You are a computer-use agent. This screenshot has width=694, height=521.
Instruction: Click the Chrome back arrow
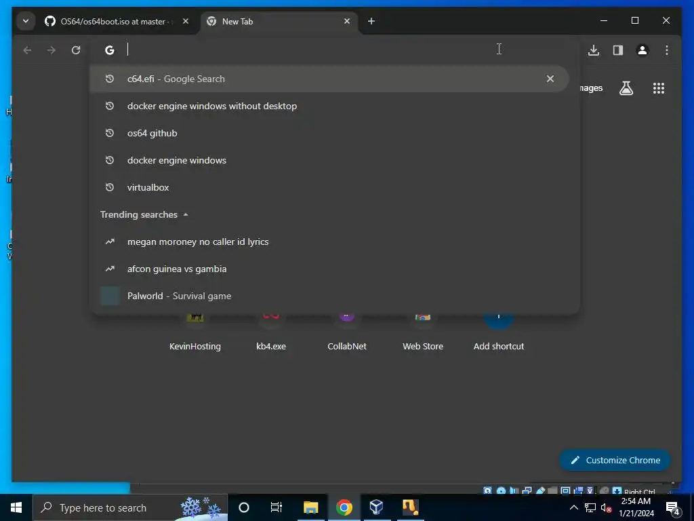(x=27, y=50)
